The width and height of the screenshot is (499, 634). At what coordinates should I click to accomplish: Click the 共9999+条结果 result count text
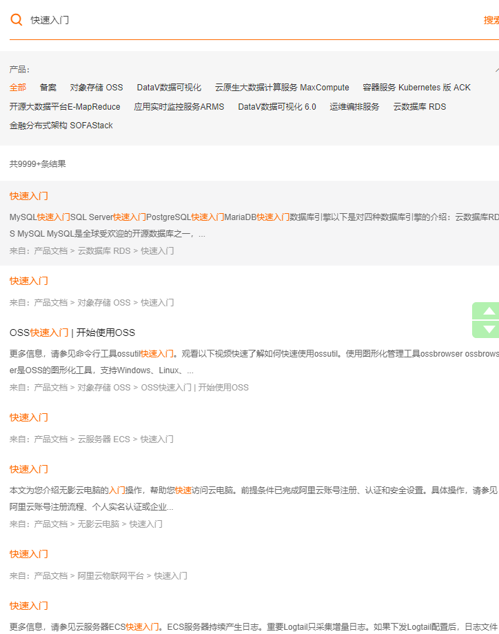click(x=38, y=164)
